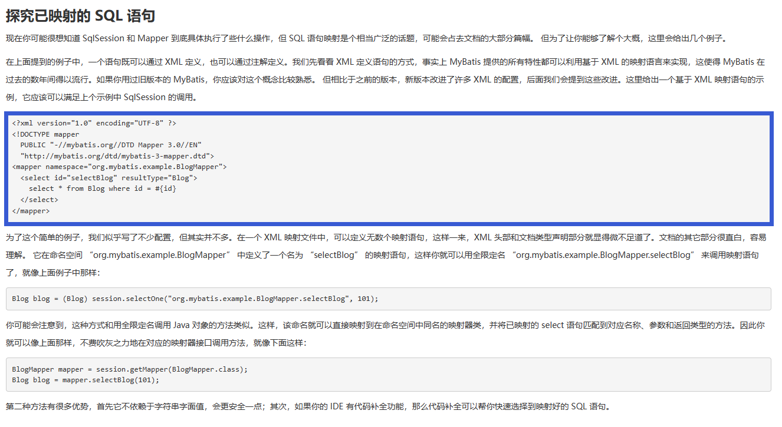Click the code line <!DOCTYPE mapper
Screen dimensions: 782x427
point(45,134)
